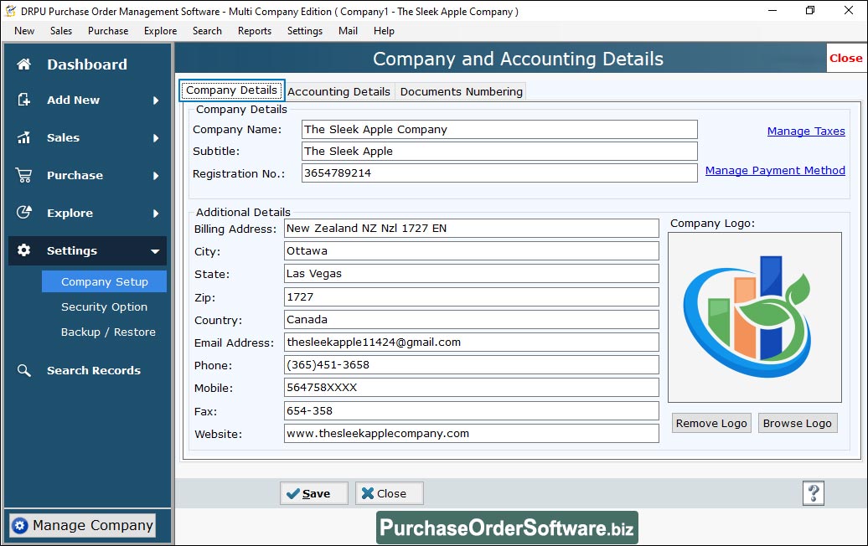Expand the Add New submenu arrow

(x=156, y=100)
